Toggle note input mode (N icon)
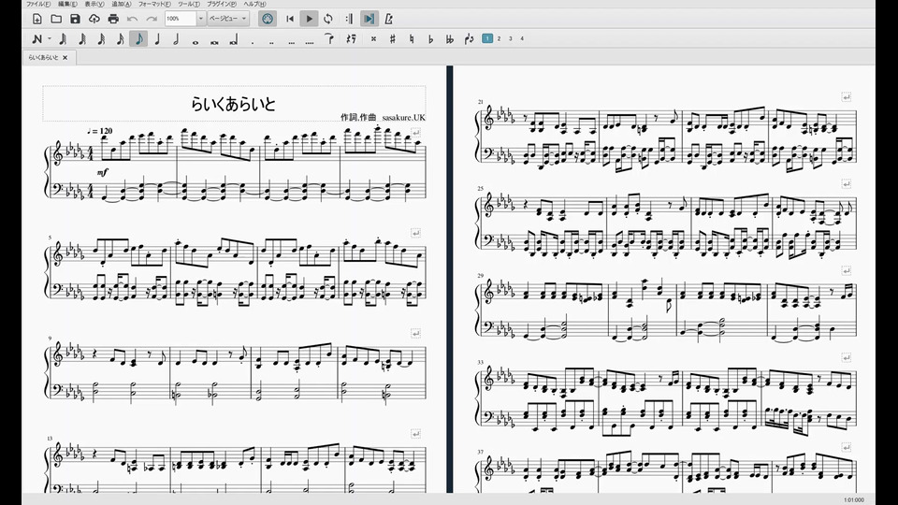 coord(37,39)
